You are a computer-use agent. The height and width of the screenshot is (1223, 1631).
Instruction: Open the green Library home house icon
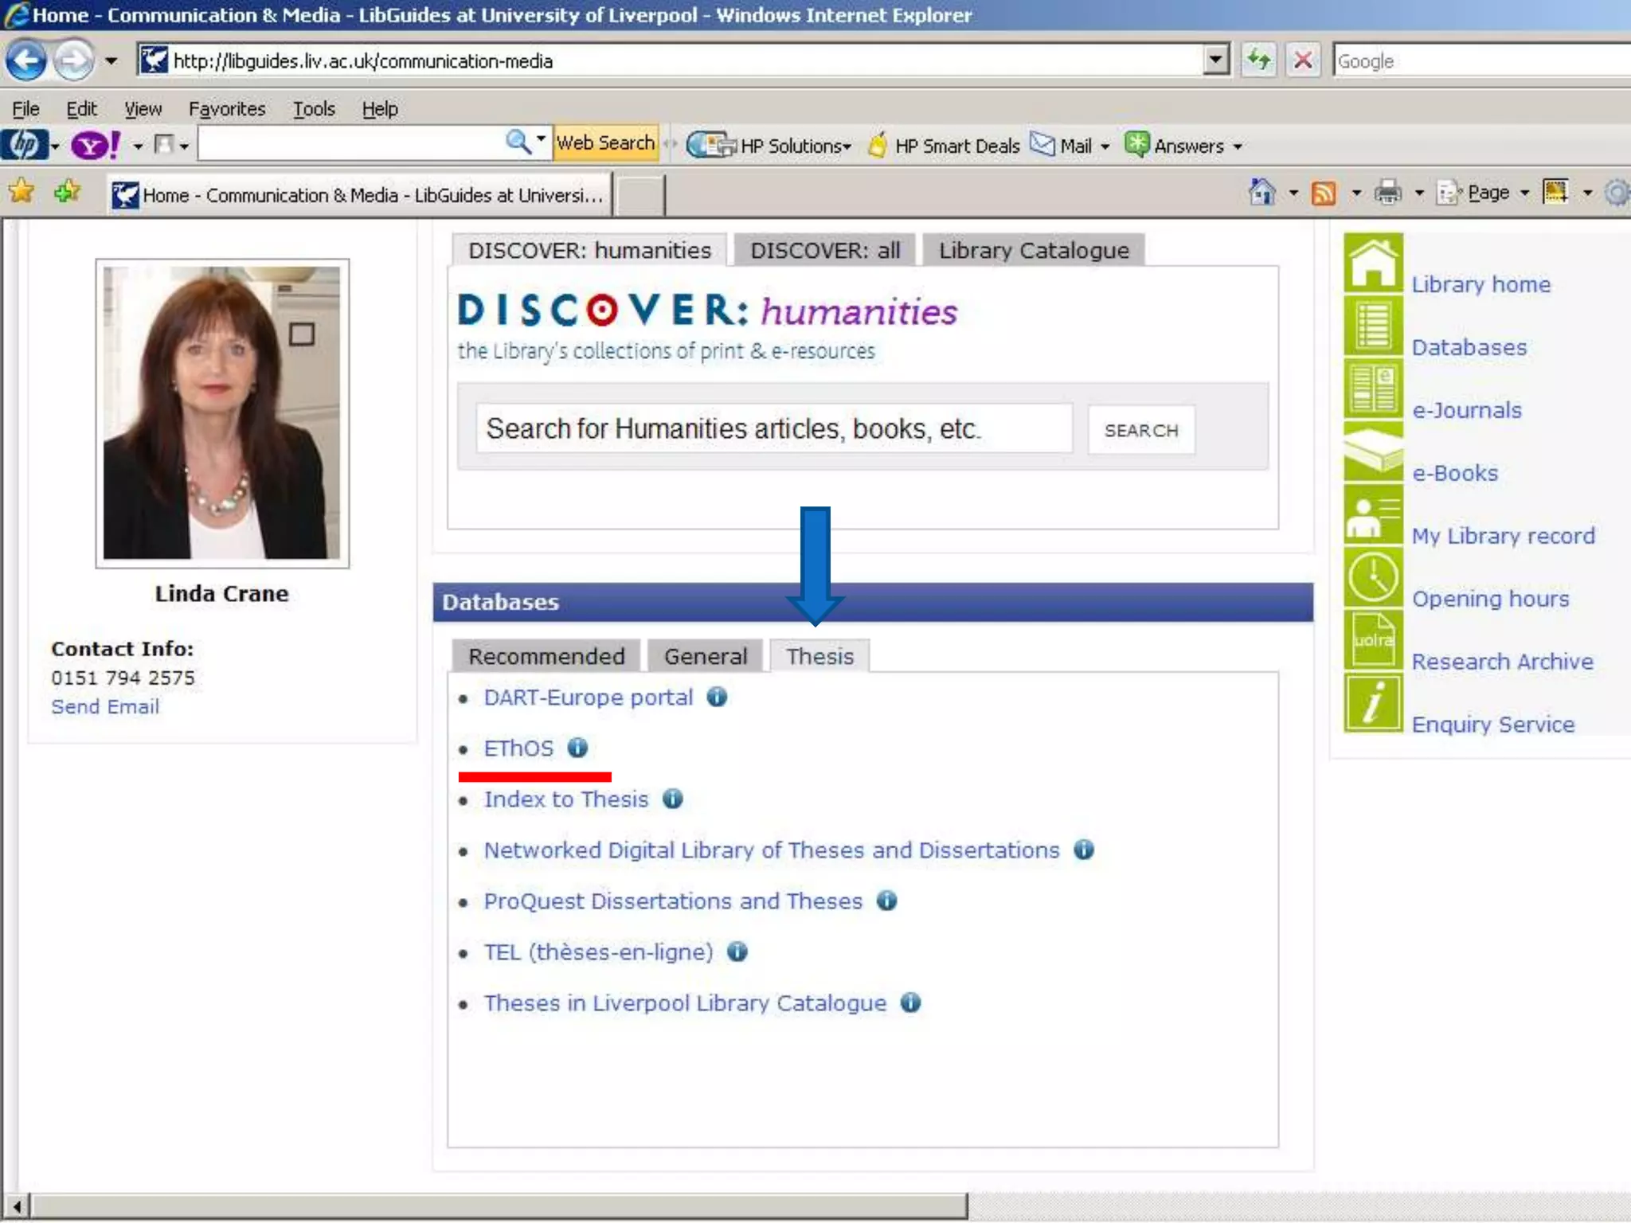[1373, 263]
